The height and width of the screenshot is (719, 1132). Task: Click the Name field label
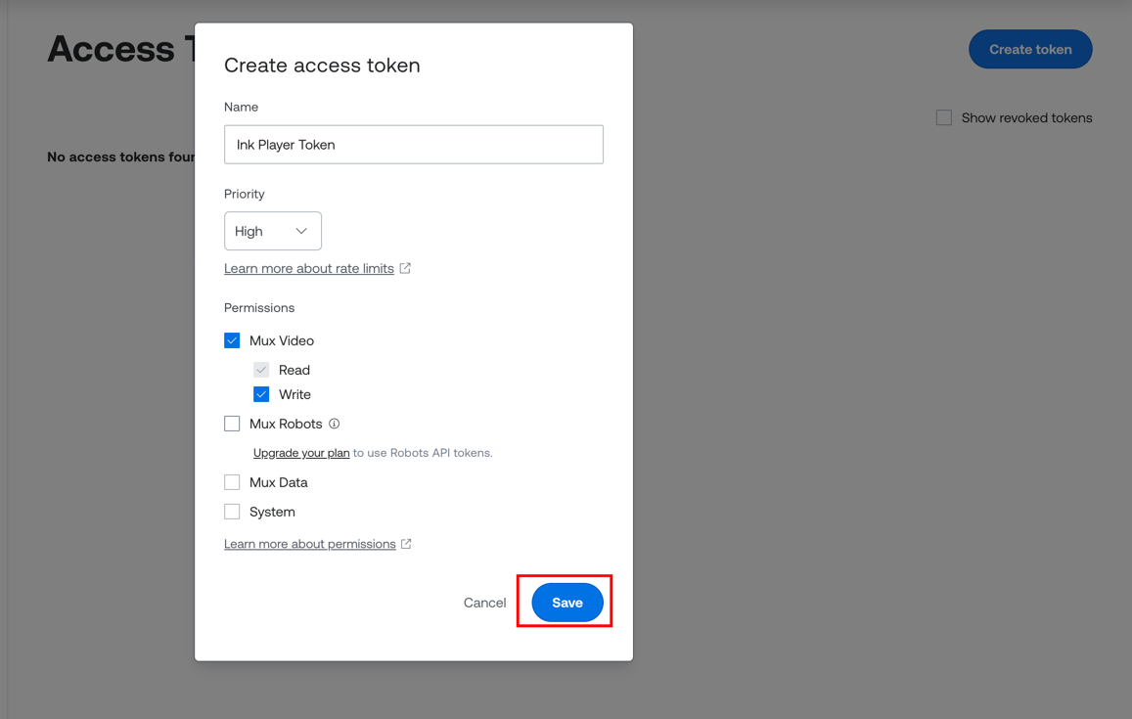tap(241, 107)
